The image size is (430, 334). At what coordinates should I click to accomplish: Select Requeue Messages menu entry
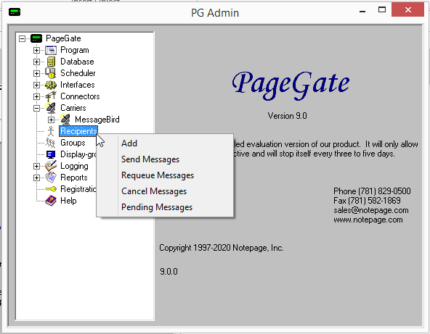tap(165, 175)
